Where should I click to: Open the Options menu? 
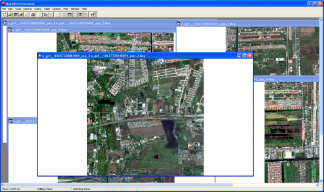pos(56,9)
